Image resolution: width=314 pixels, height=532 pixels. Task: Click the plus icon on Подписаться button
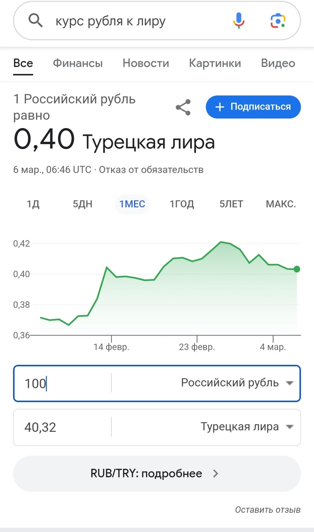point(218,106)
